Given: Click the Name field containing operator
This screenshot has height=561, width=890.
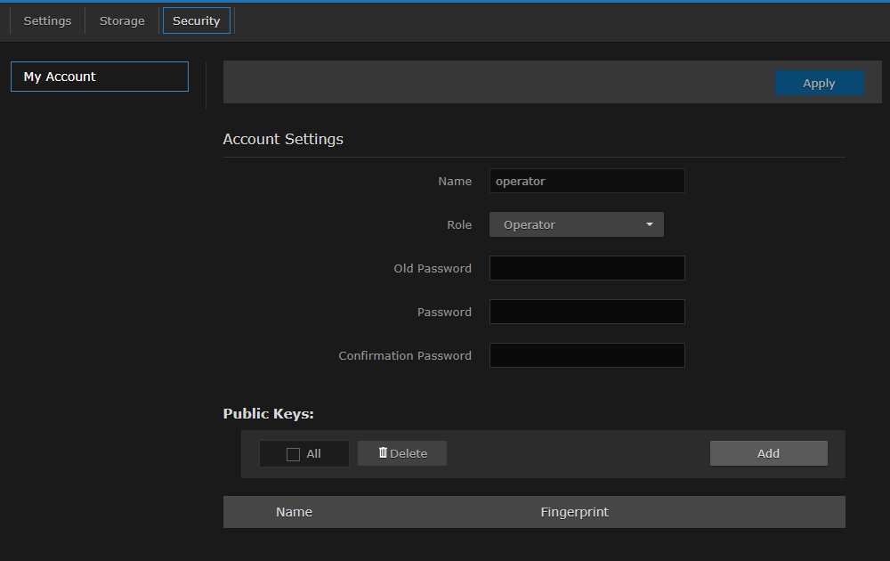Looking at the screenshot, I should coord(587,181).
